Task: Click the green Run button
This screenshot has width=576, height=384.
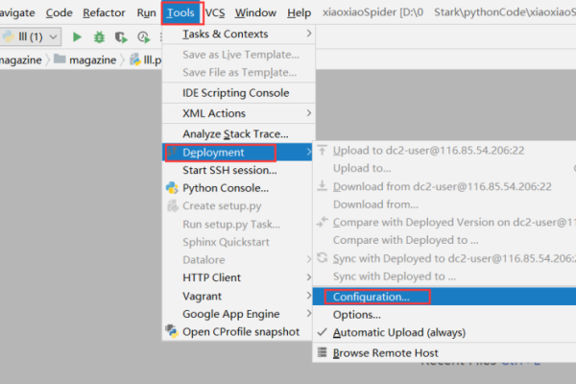Action: point(78,36)
